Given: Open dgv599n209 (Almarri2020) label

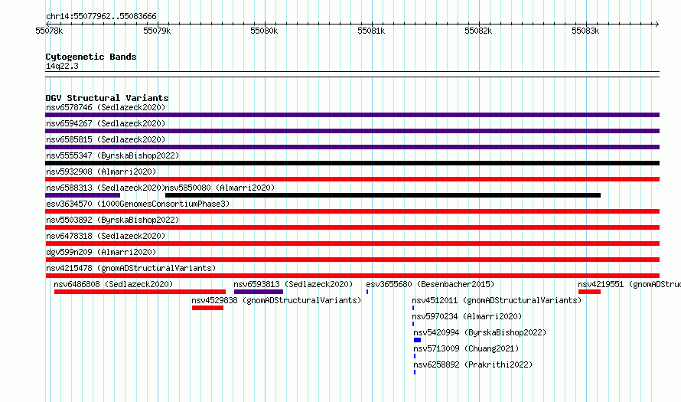Looking at the screenshot, I should (101, 252).
